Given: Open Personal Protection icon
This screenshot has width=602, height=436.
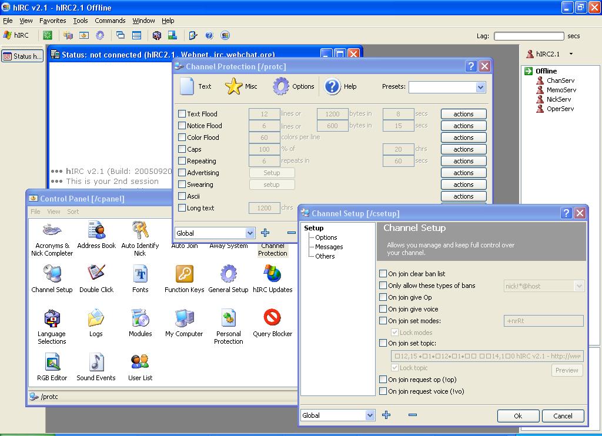Looking at the screenshot, I should pos(229,318).
